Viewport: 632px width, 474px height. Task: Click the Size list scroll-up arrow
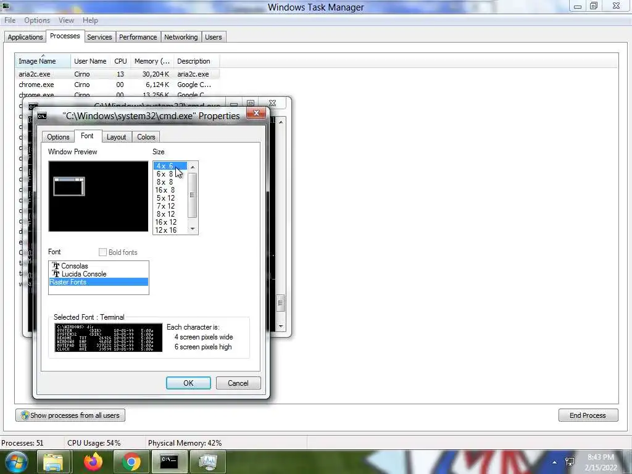(193, 167)
